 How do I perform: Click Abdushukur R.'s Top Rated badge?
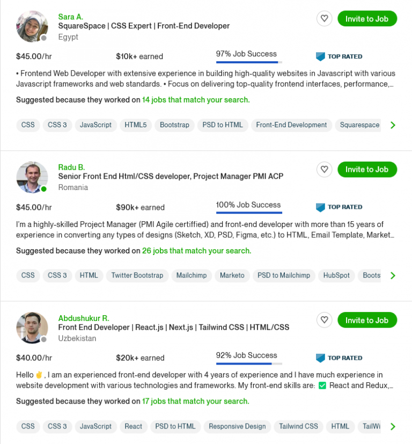(339, 358)
